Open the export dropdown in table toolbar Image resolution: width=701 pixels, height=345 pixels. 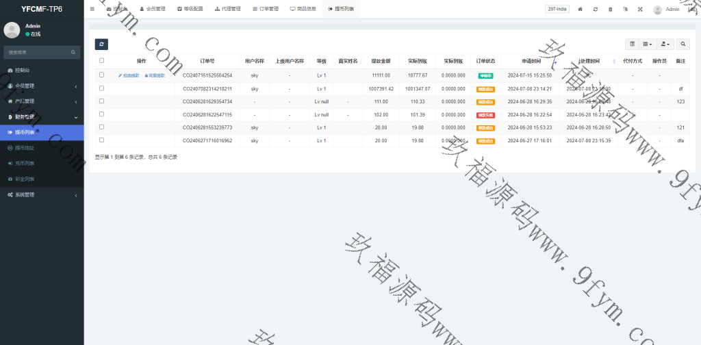(x=665, y=44)
